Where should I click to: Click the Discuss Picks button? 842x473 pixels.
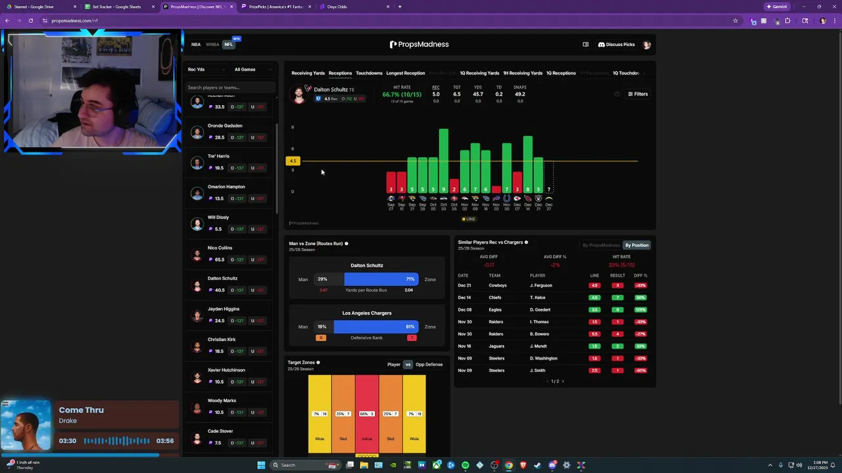pyautogui.click(x=616, y=45)
